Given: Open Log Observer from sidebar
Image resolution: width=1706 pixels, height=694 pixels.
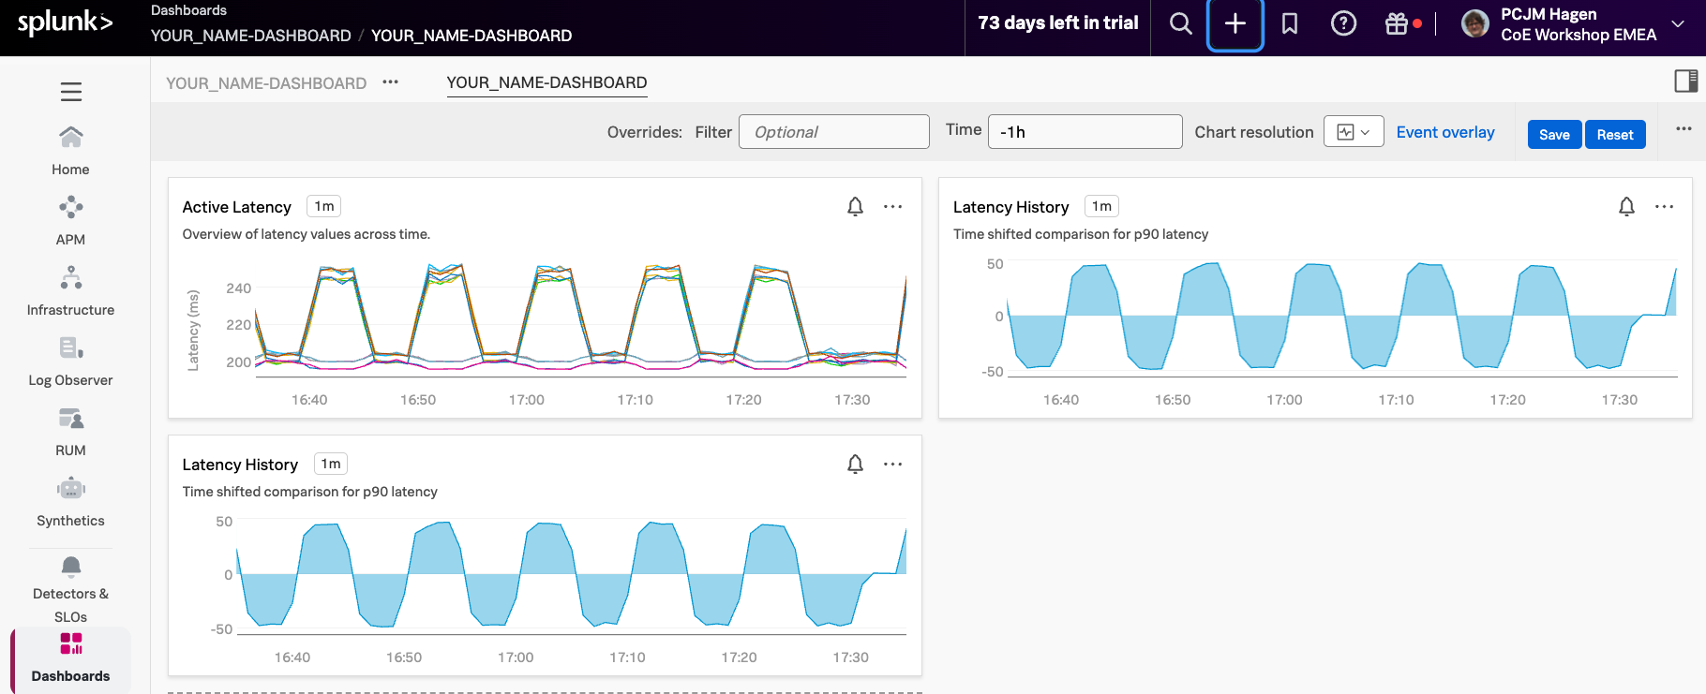Looking at the screenshot, I should (x=70, y=362).
